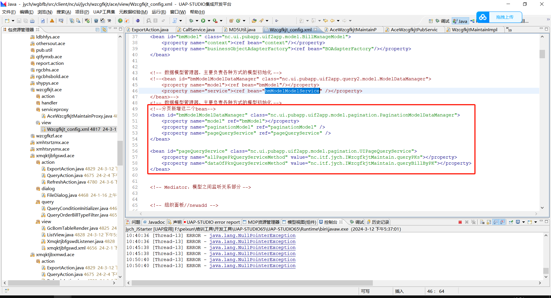The image size is (551, 298).
Task: Open the Open Console dropdown arrow
Action: coord(536,222)
